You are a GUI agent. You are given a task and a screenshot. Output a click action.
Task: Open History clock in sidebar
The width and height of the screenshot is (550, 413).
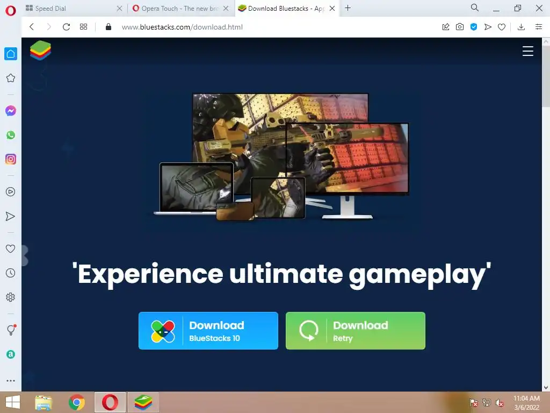pyautogui.click(x=11, y=273)
